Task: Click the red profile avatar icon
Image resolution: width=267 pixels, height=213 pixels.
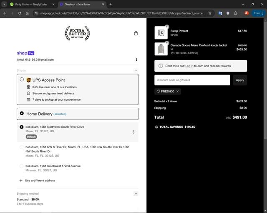Action: (247, 13)
